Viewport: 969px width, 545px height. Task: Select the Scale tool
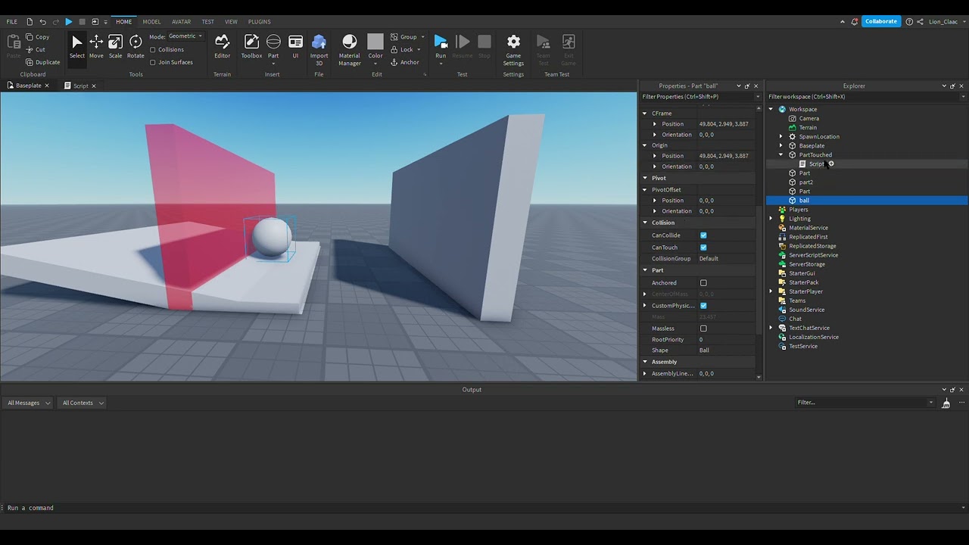[x=115, y=45]
